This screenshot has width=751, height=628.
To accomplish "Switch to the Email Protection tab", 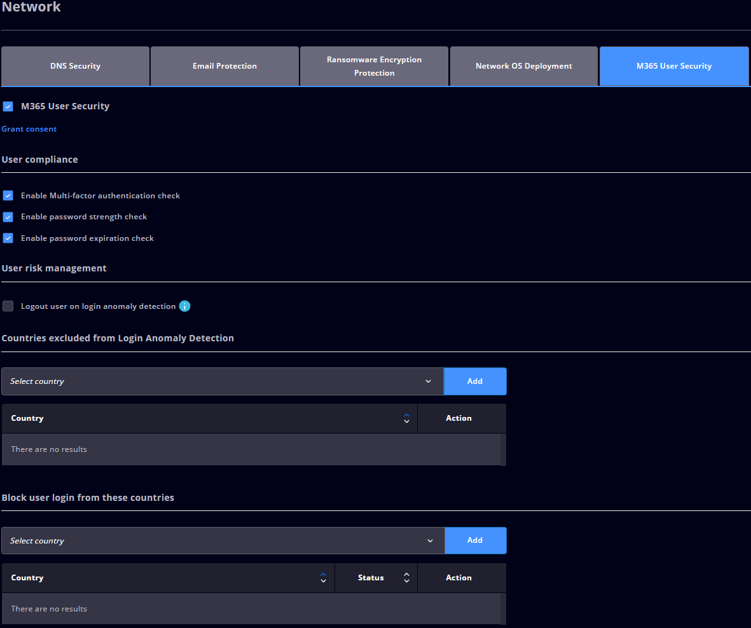I will click(224, 66).
